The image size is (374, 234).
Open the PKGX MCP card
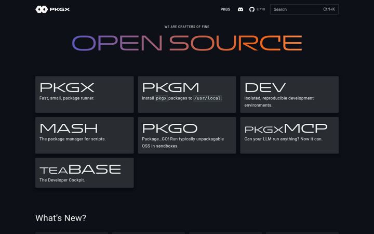[x=289, y=135]
